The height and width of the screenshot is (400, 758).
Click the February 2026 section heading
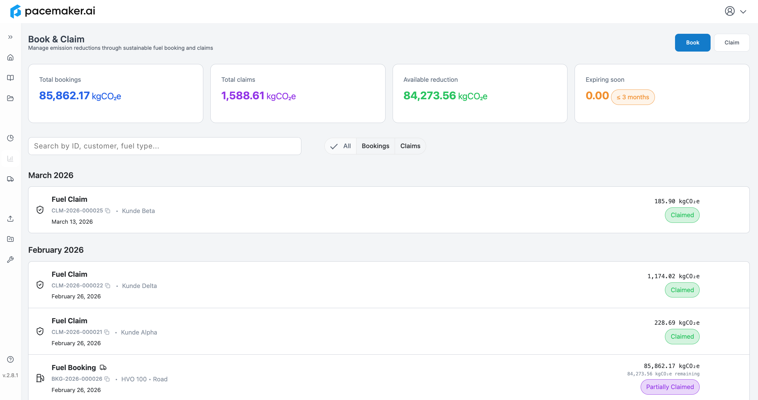click(x=56, y=250)
